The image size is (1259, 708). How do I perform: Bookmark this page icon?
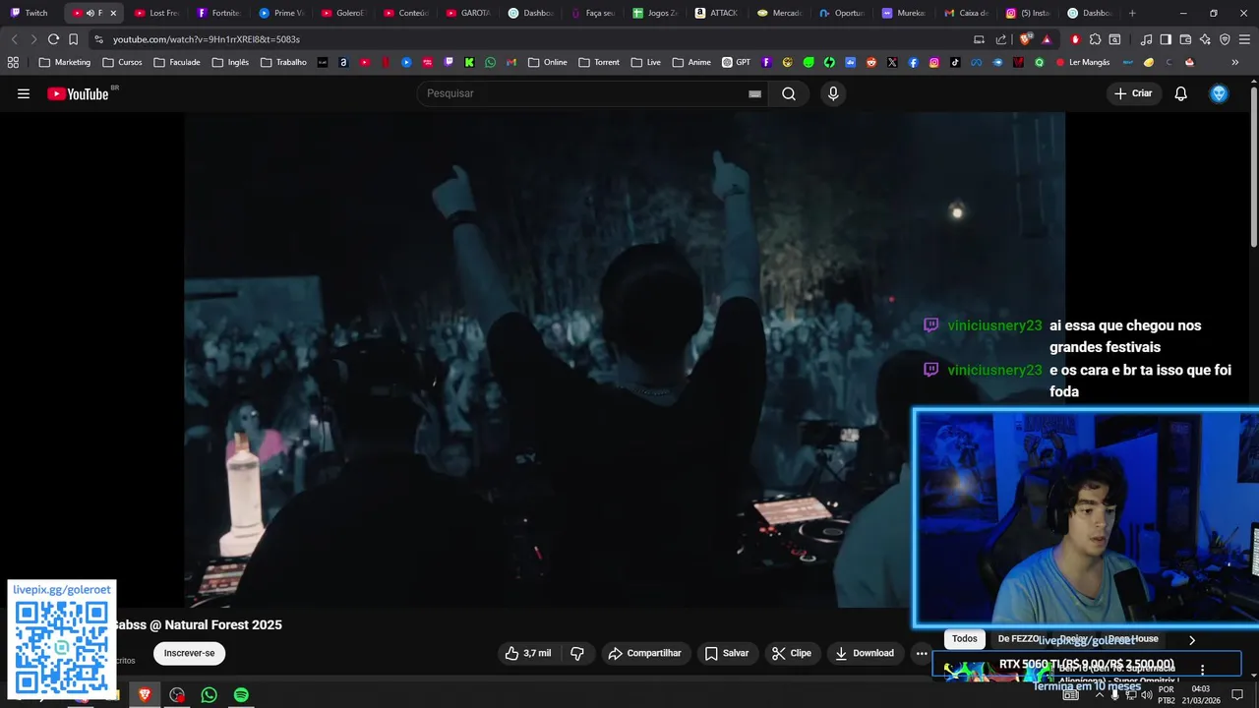click(x=73, y=39)
